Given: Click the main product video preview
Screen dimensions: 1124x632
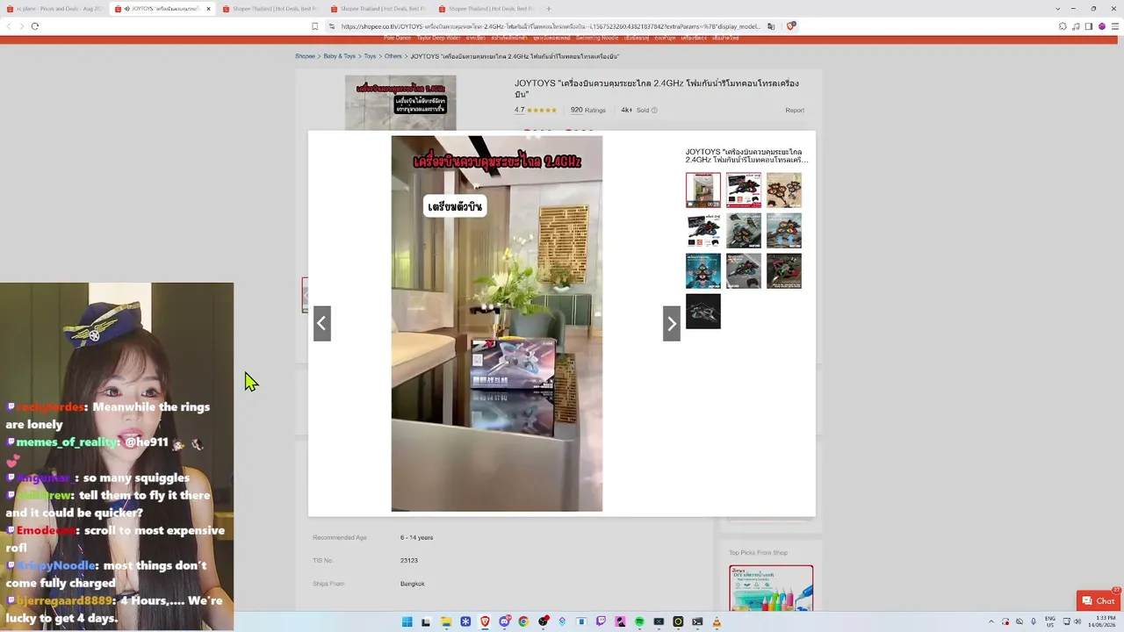Looking at the screenshot, I should (x=497, y=323).
